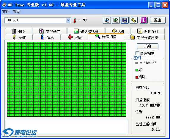Screen dimensions: 170x139
Task: Click the HD Tune title bar icon
Action: pos(4,5)
